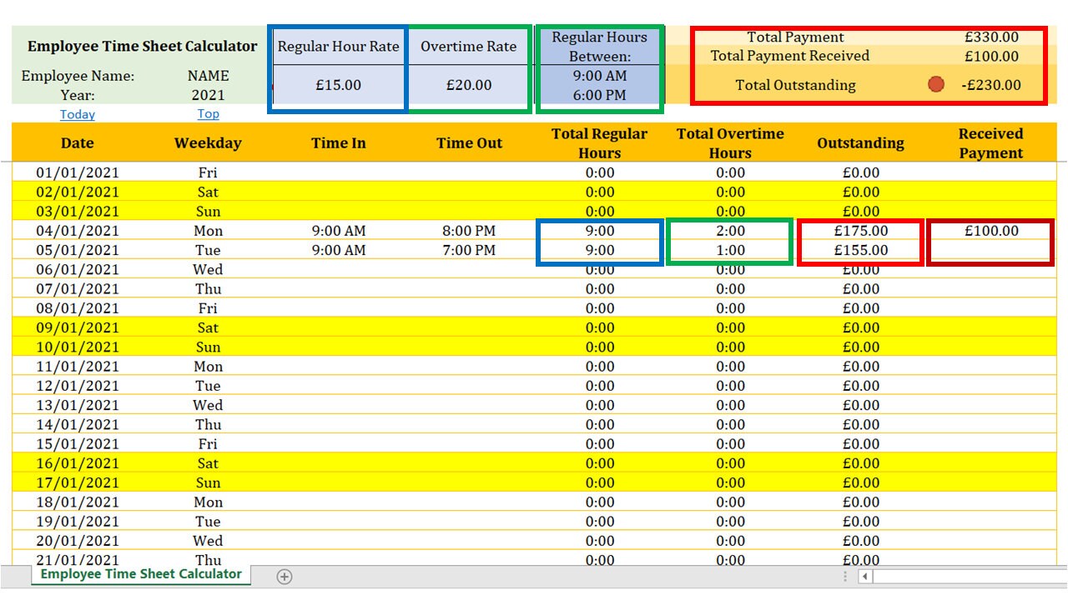Screen dimensions: 1068x600
Task: Add a new worksheet using the plus icon
Action: pyautogui.click(x=285, y=576)
